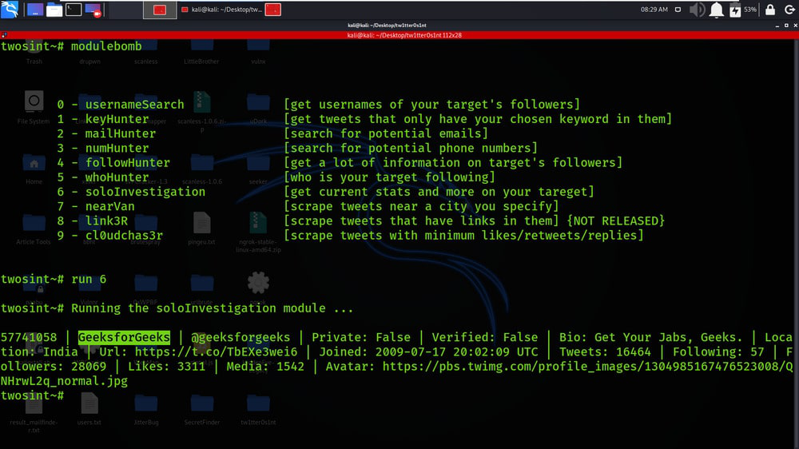This screenshot has height=449, width=799.
Task: Open the file manager launcher in panel
Action: point(54,10)
